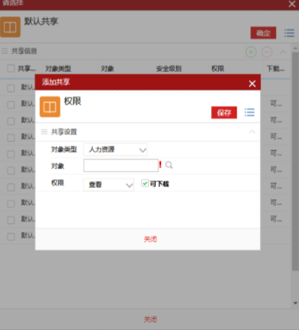Viewport: 299px width, 330px height.
Task: Check the third 默认 row checkbox
Action: pyautogui.click(x=11, y=121)
